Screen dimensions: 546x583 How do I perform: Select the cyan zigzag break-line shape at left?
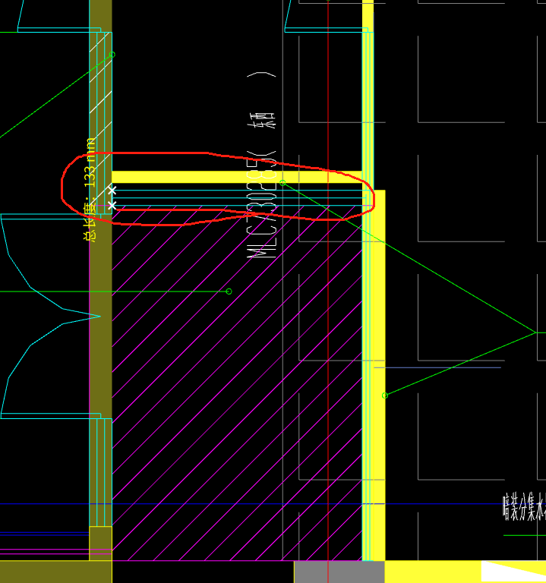pos(50,316)
